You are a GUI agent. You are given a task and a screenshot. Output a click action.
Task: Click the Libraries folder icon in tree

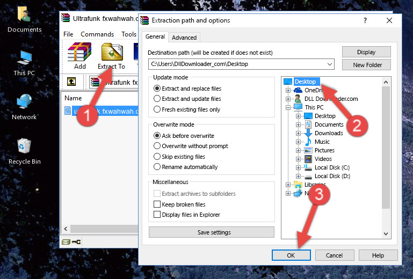(298, 185)
